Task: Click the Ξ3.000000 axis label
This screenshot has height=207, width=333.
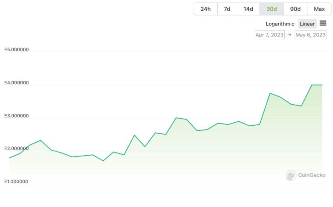Action: [x=16, y=116]
